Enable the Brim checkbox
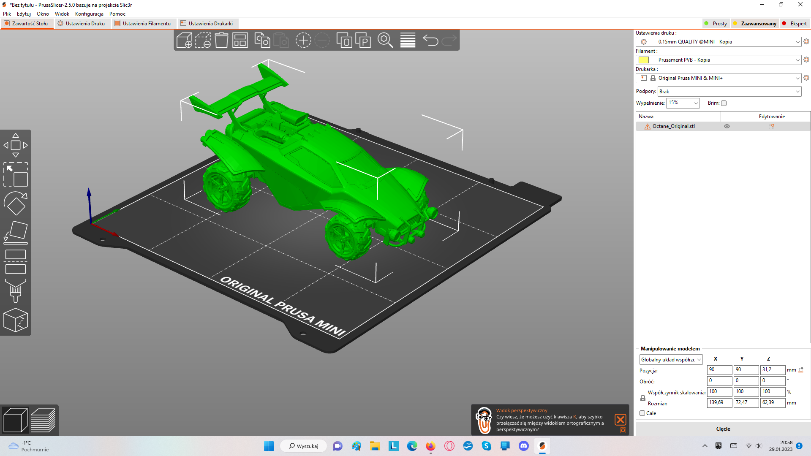Viewport: 811px width, 456px height. point(724,103)
